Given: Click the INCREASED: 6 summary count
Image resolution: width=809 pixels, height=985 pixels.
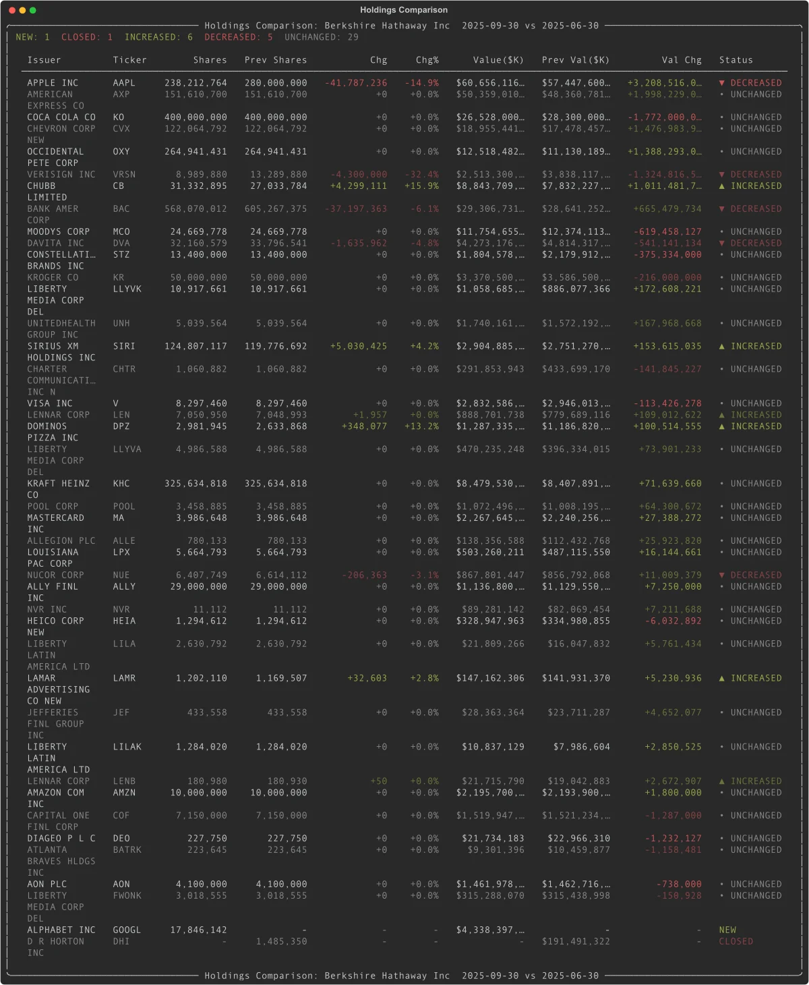Looking at the screenshot, I should 158,37.
